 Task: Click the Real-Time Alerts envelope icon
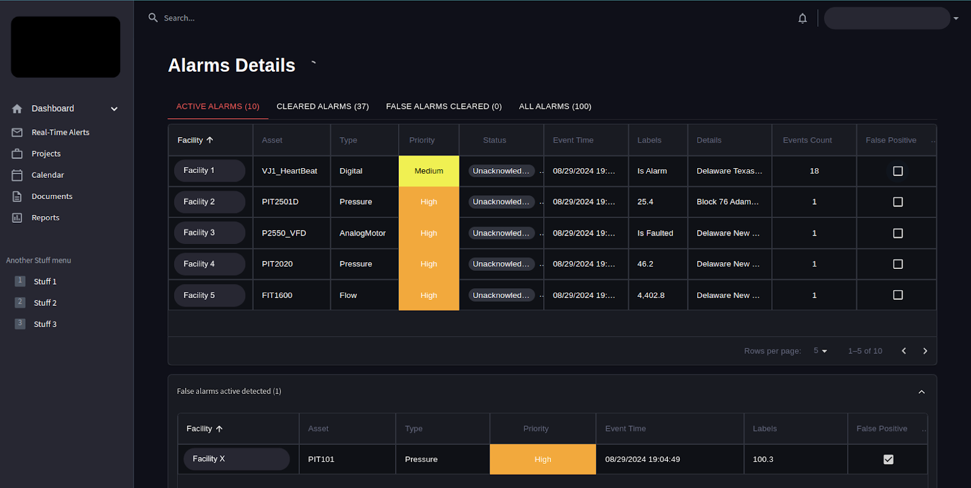(17, 132)
